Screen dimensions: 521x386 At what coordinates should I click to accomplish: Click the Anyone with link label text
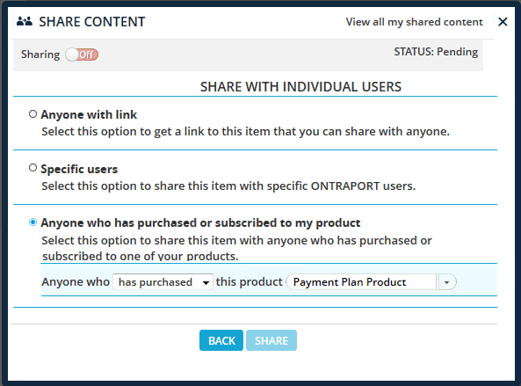click(x=89, y=114)
